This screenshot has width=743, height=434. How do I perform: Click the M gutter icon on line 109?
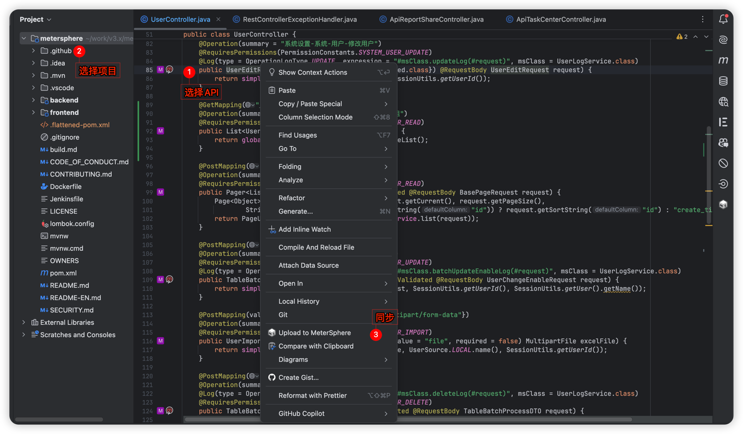tap(161, 280)
